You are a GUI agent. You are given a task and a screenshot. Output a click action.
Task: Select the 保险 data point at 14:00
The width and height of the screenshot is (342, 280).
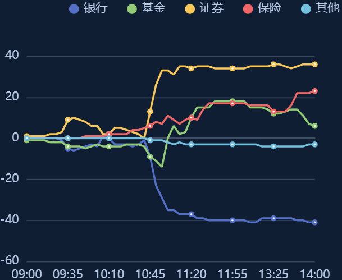pyautogui.click(x=314, y=91)
